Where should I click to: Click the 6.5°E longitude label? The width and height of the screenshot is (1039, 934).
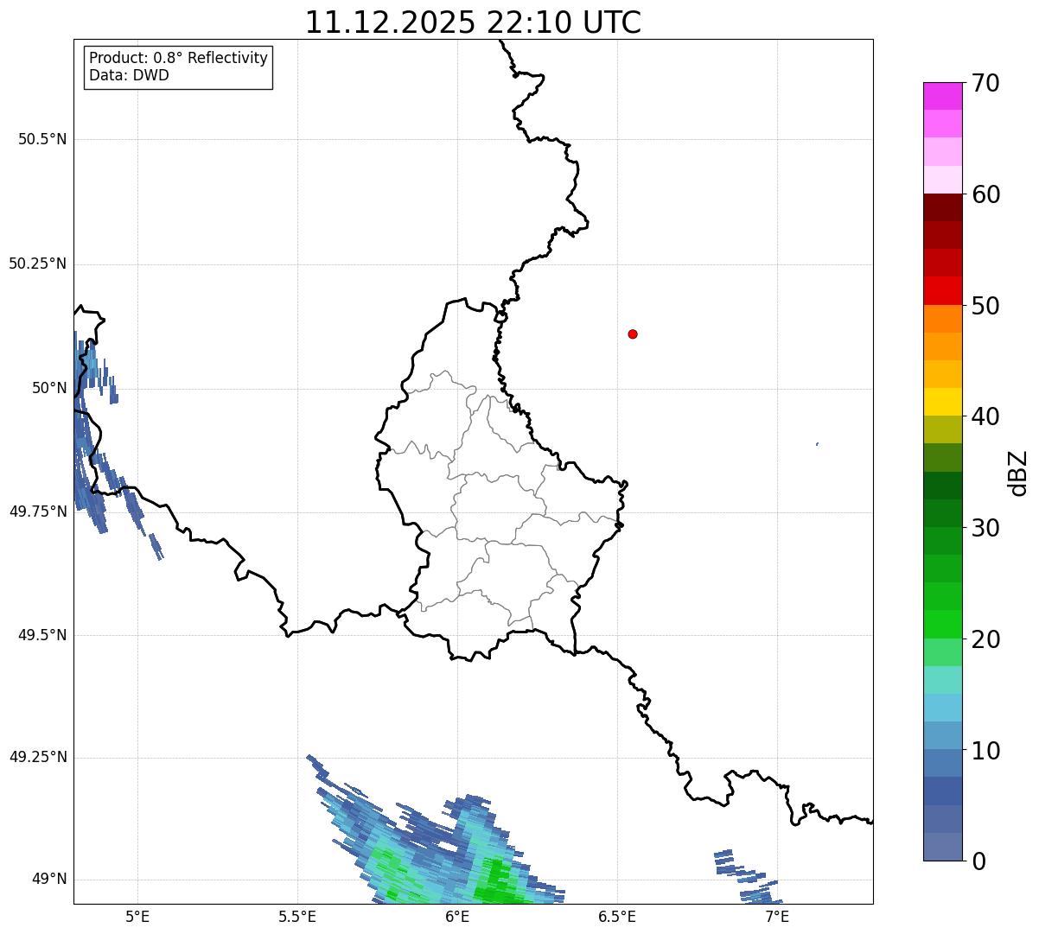617,916
